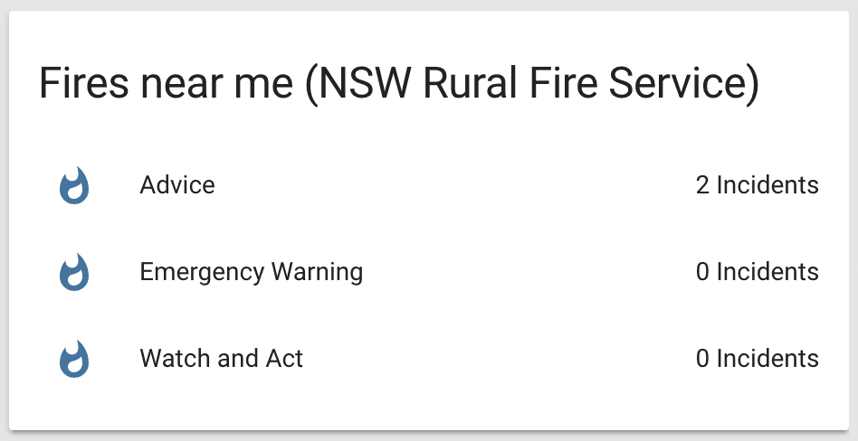
Task: Click the "2 Incidents" state value
Action: [757, 185]
